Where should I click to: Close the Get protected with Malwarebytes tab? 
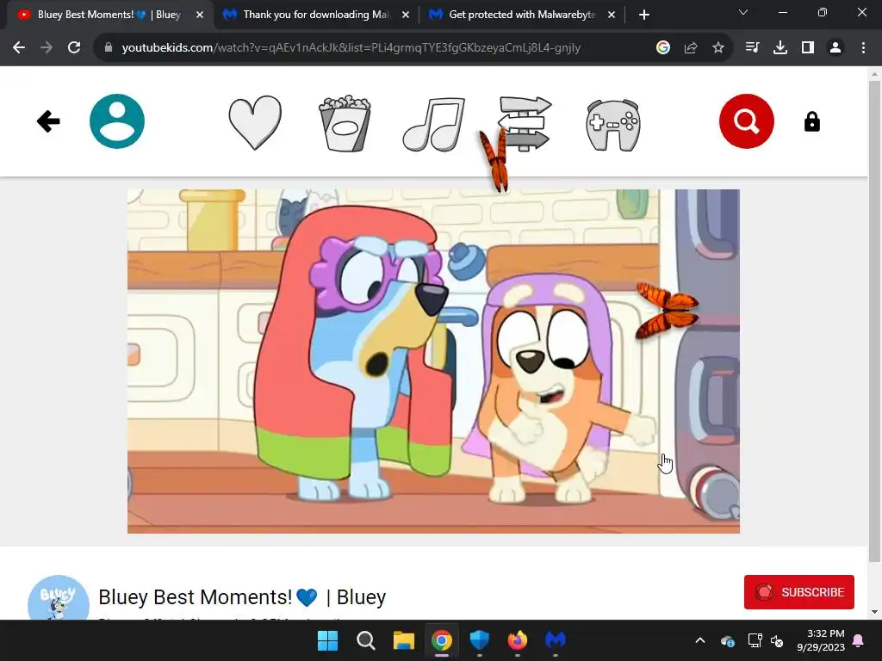click(x=612, y=15)
